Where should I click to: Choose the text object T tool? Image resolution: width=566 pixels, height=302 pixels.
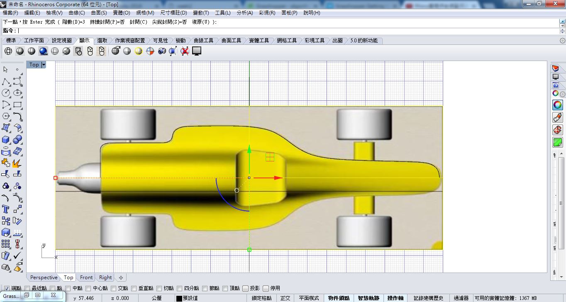point(6,209)
